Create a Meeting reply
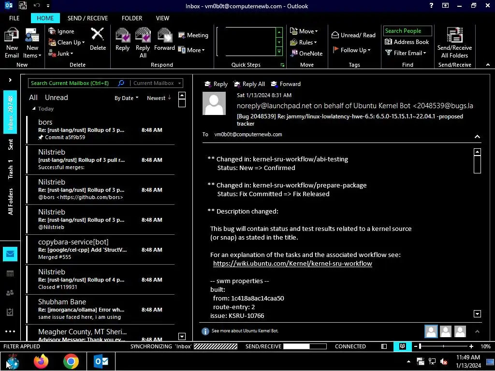The image size is (495, 371). [193, 35]
